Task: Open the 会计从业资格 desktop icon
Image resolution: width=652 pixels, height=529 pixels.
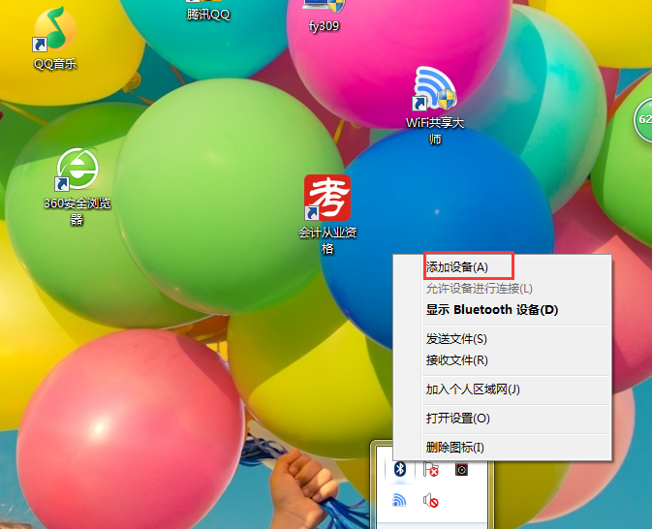Action: 327,199
